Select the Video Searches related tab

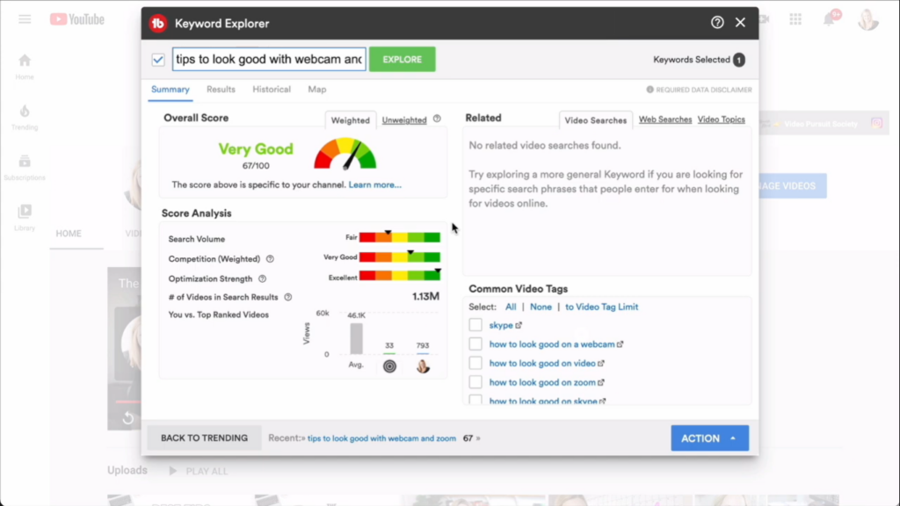point(595,120)
